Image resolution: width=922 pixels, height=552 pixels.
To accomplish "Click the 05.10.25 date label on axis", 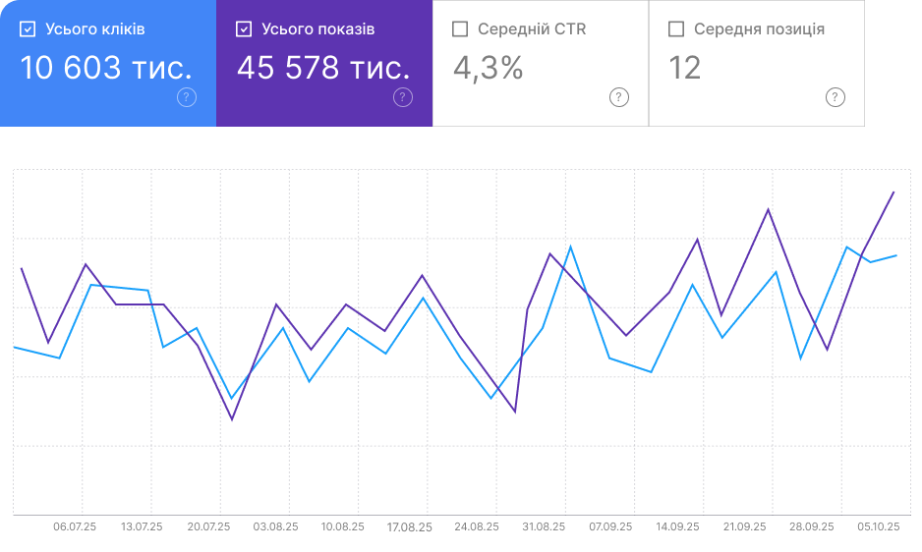I will (x=878, y=526).
